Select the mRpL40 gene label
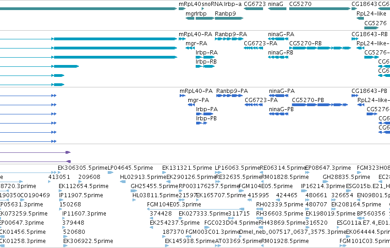 click(x=190, y=4)
